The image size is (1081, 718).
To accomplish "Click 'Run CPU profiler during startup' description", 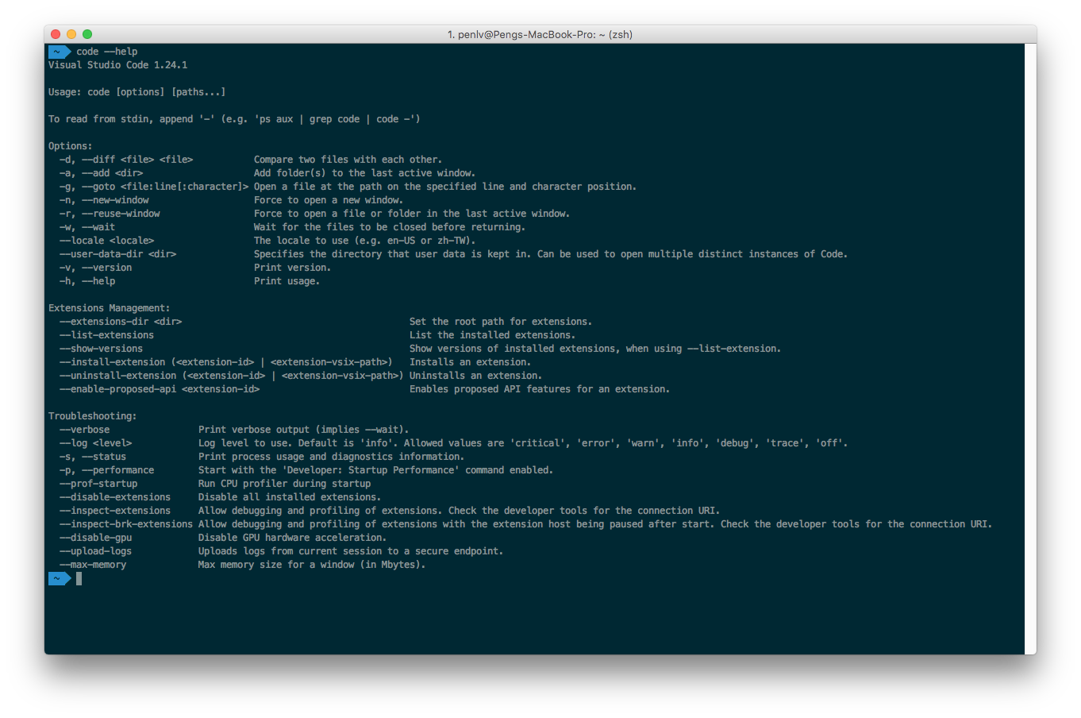I will (x=285, y=484).
